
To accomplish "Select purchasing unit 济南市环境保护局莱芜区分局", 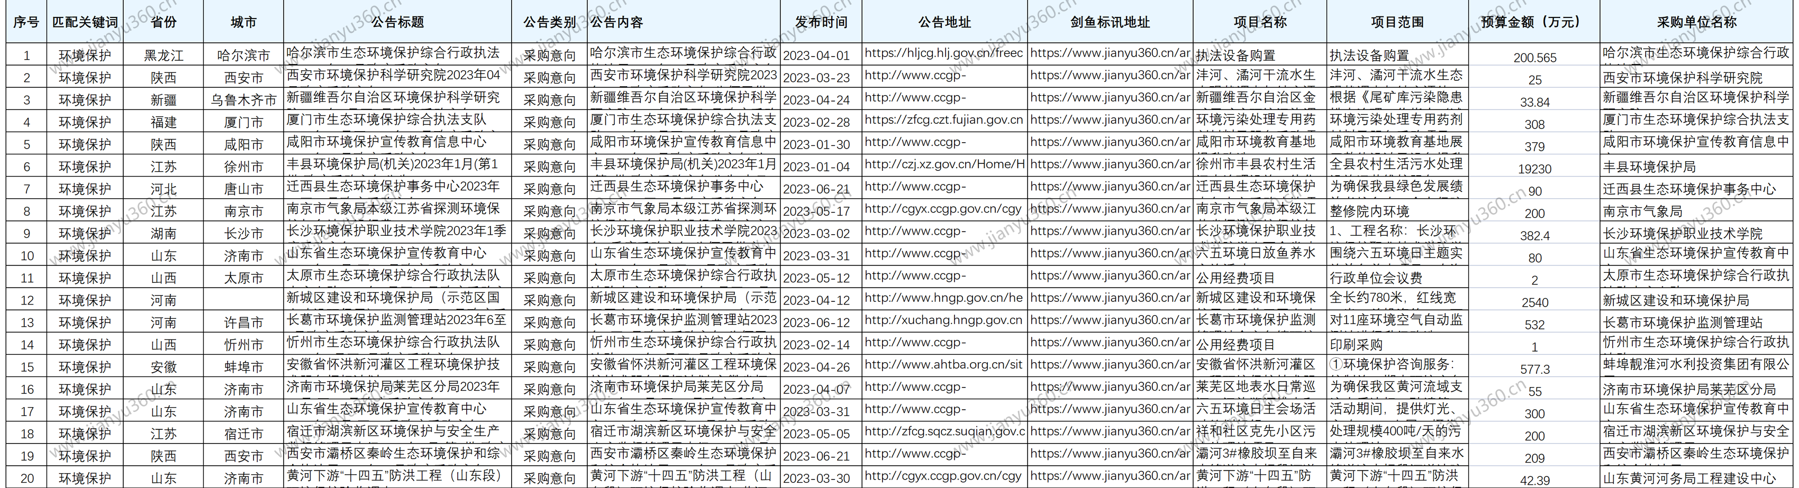I will click(x=1689, y=390).
